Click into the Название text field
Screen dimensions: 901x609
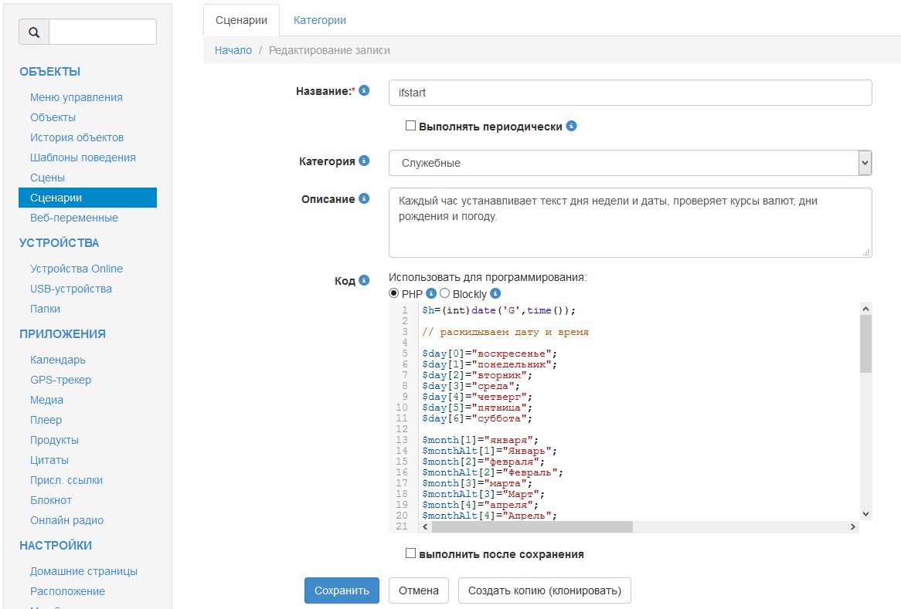click(x=630, y=93)
